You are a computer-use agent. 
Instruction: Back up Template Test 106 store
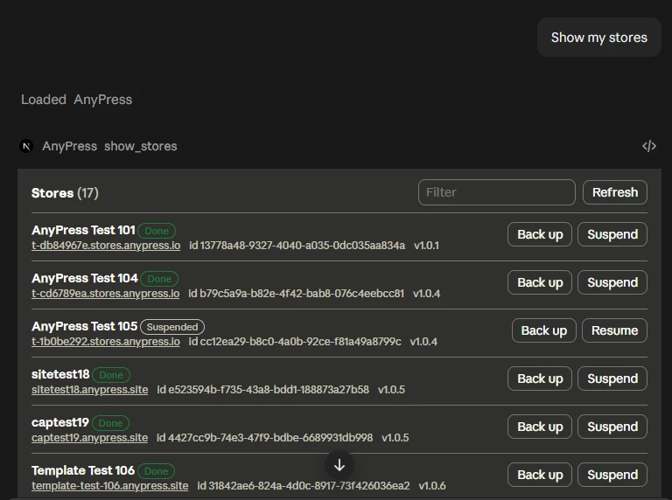(540, 475)
